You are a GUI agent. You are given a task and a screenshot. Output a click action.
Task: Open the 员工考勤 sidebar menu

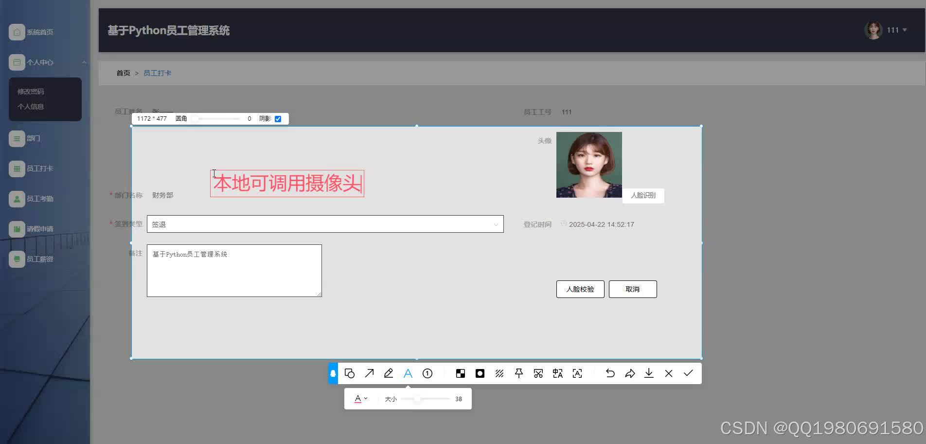point(38,199)
